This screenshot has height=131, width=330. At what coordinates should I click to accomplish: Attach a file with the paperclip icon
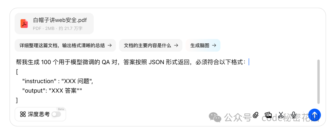[255, 115]
